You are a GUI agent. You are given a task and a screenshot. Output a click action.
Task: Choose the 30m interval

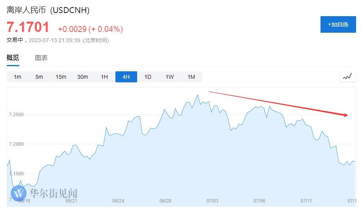click(83, 77)
